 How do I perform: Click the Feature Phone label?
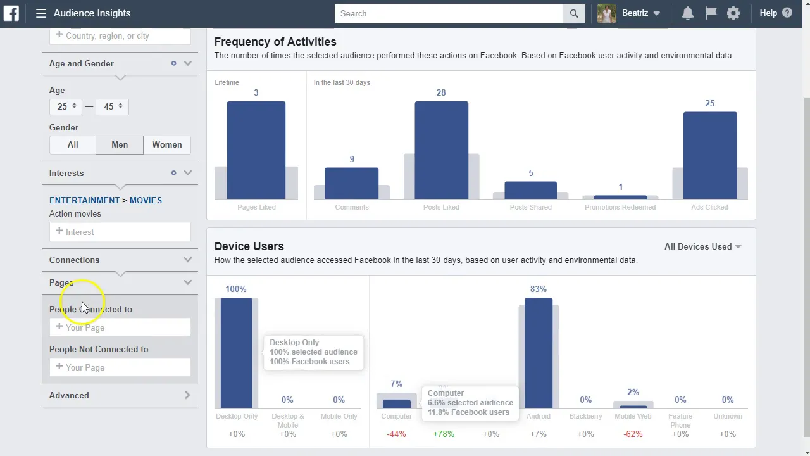tap(680, 421)
